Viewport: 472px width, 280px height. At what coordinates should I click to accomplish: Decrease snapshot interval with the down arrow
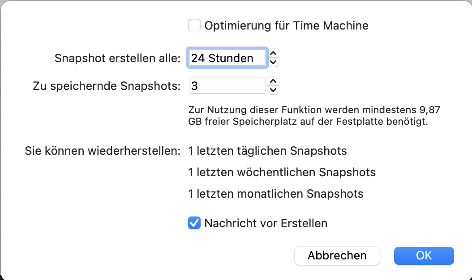tap(273, 62)
